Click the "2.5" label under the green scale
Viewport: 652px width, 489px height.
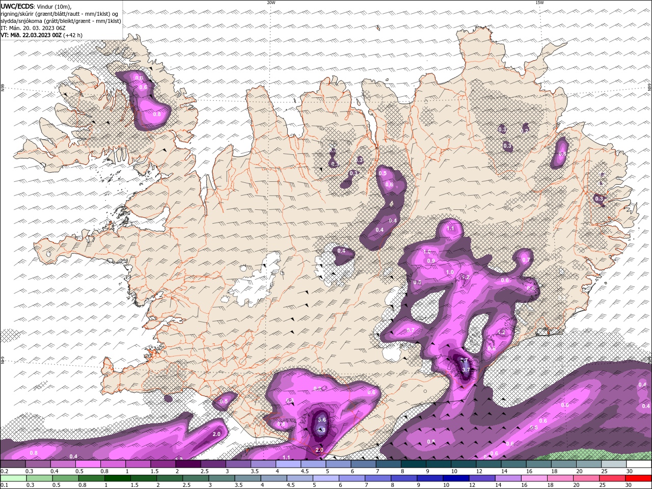tap(186, 485)
